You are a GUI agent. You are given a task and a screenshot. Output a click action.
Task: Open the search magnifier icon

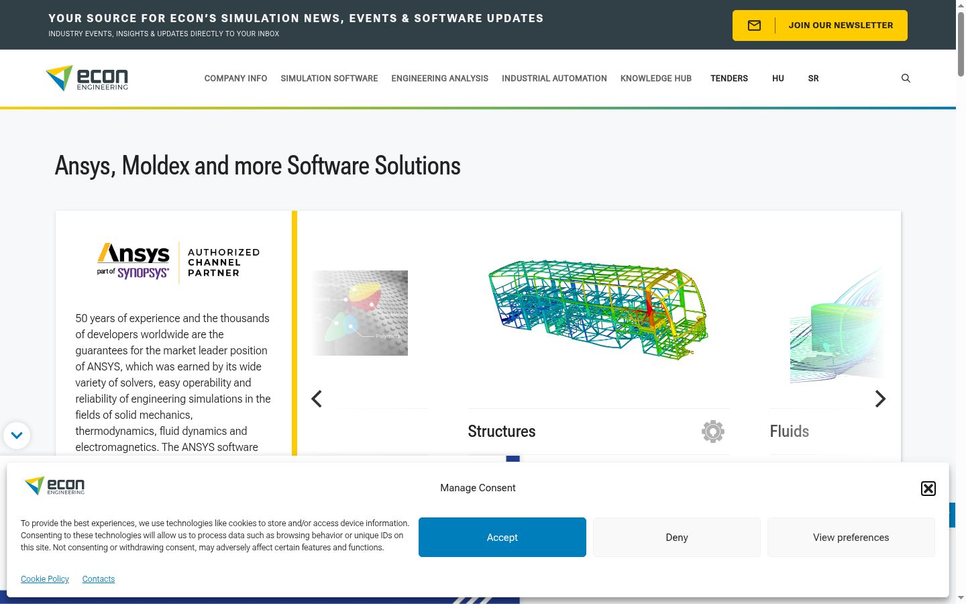906,79
